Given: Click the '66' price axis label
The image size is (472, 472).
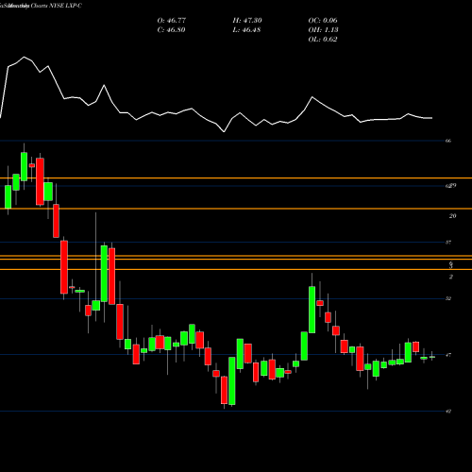Looking at the screenshot, I should click(x=448, y=141).
